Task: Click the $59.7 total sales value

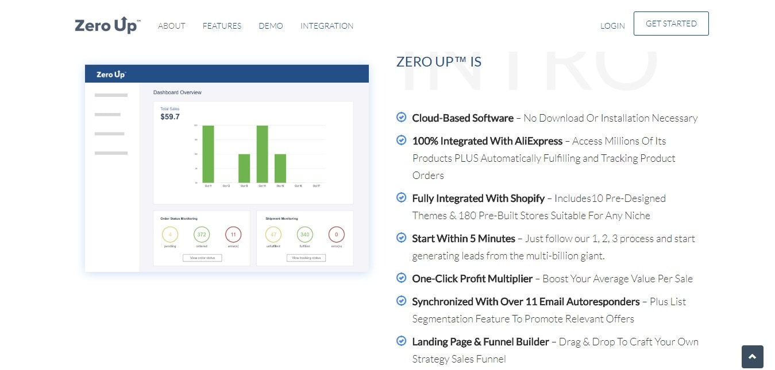Action: pyautogui.click(x=170, y=116)
